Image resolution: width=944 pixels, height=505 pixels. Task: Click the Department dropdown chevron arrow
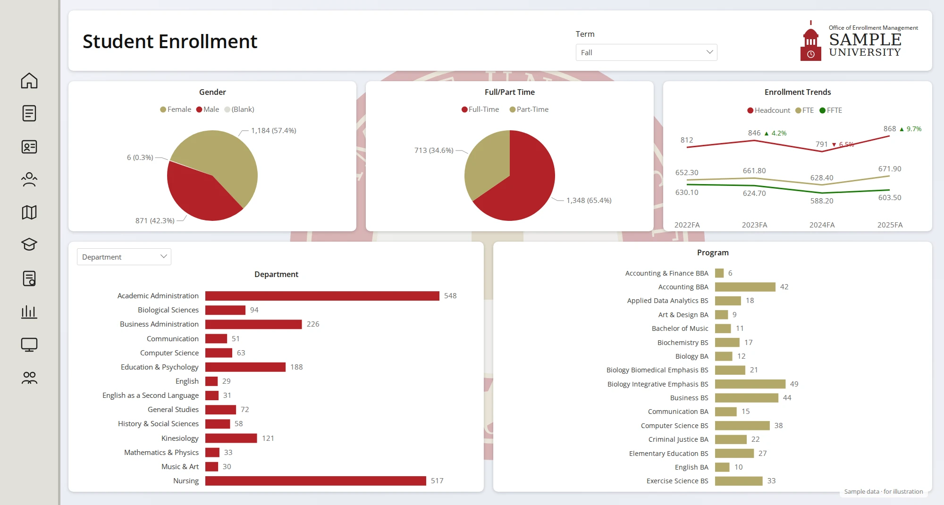[164, 256]
